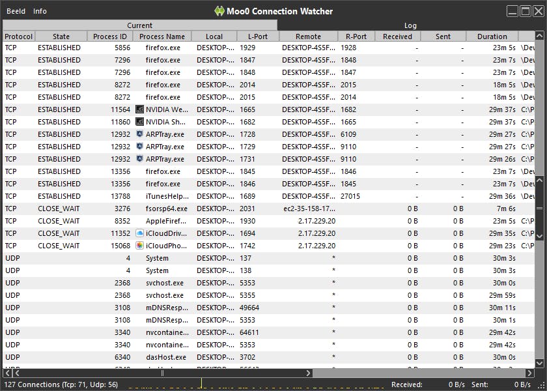This screenshot has width=547, height=391.
Task: Sort by the Received column header
Action: pyautogui.click(x=397, y=36)
